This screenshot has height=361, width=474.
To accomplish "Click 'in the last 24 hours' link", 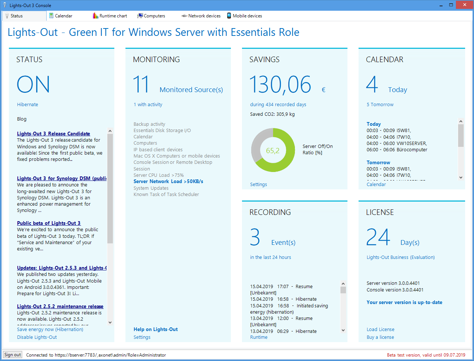I will click(x=270, y=257).
